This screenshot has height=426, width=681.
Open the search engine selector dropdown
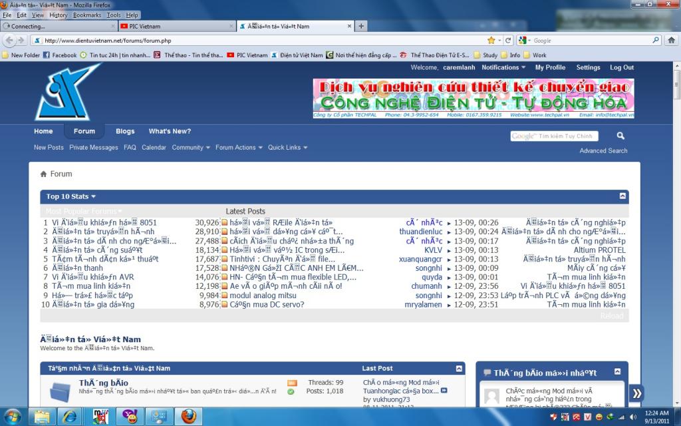tap(525, 41)
